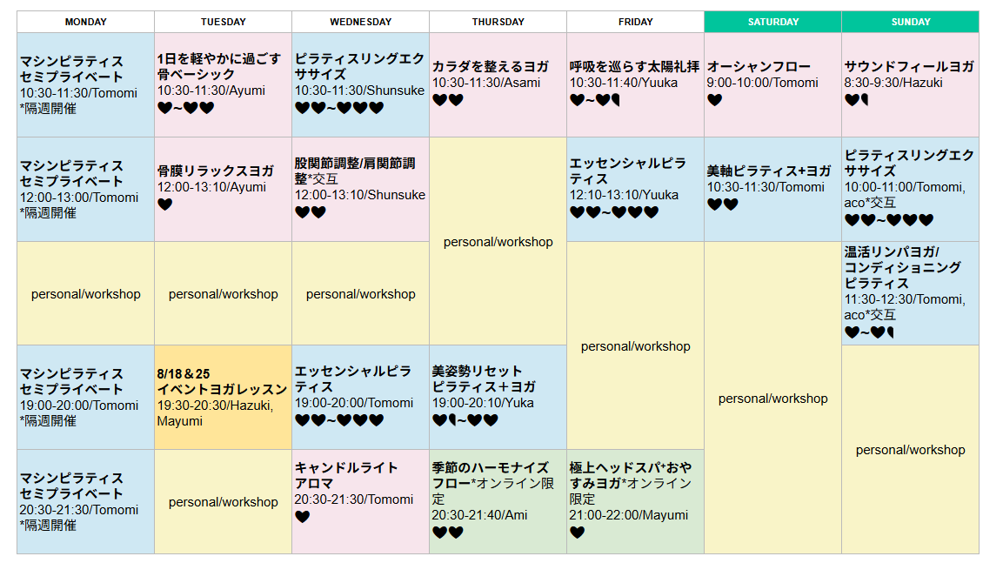Open Monday 10:30 マシンピラティス class
This screenshot has width=1003, height=563.
coord(86,84)
